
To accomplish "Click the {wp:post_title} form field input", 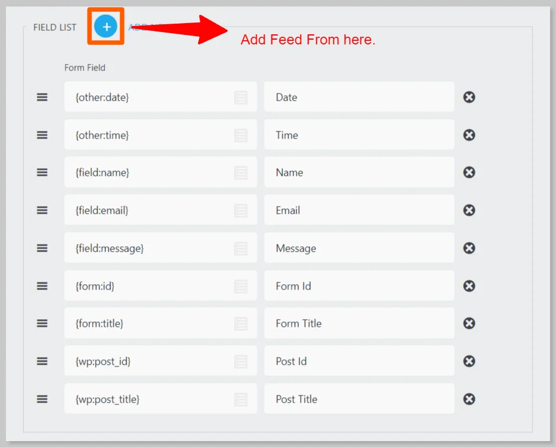I will [x=148, y=399].
